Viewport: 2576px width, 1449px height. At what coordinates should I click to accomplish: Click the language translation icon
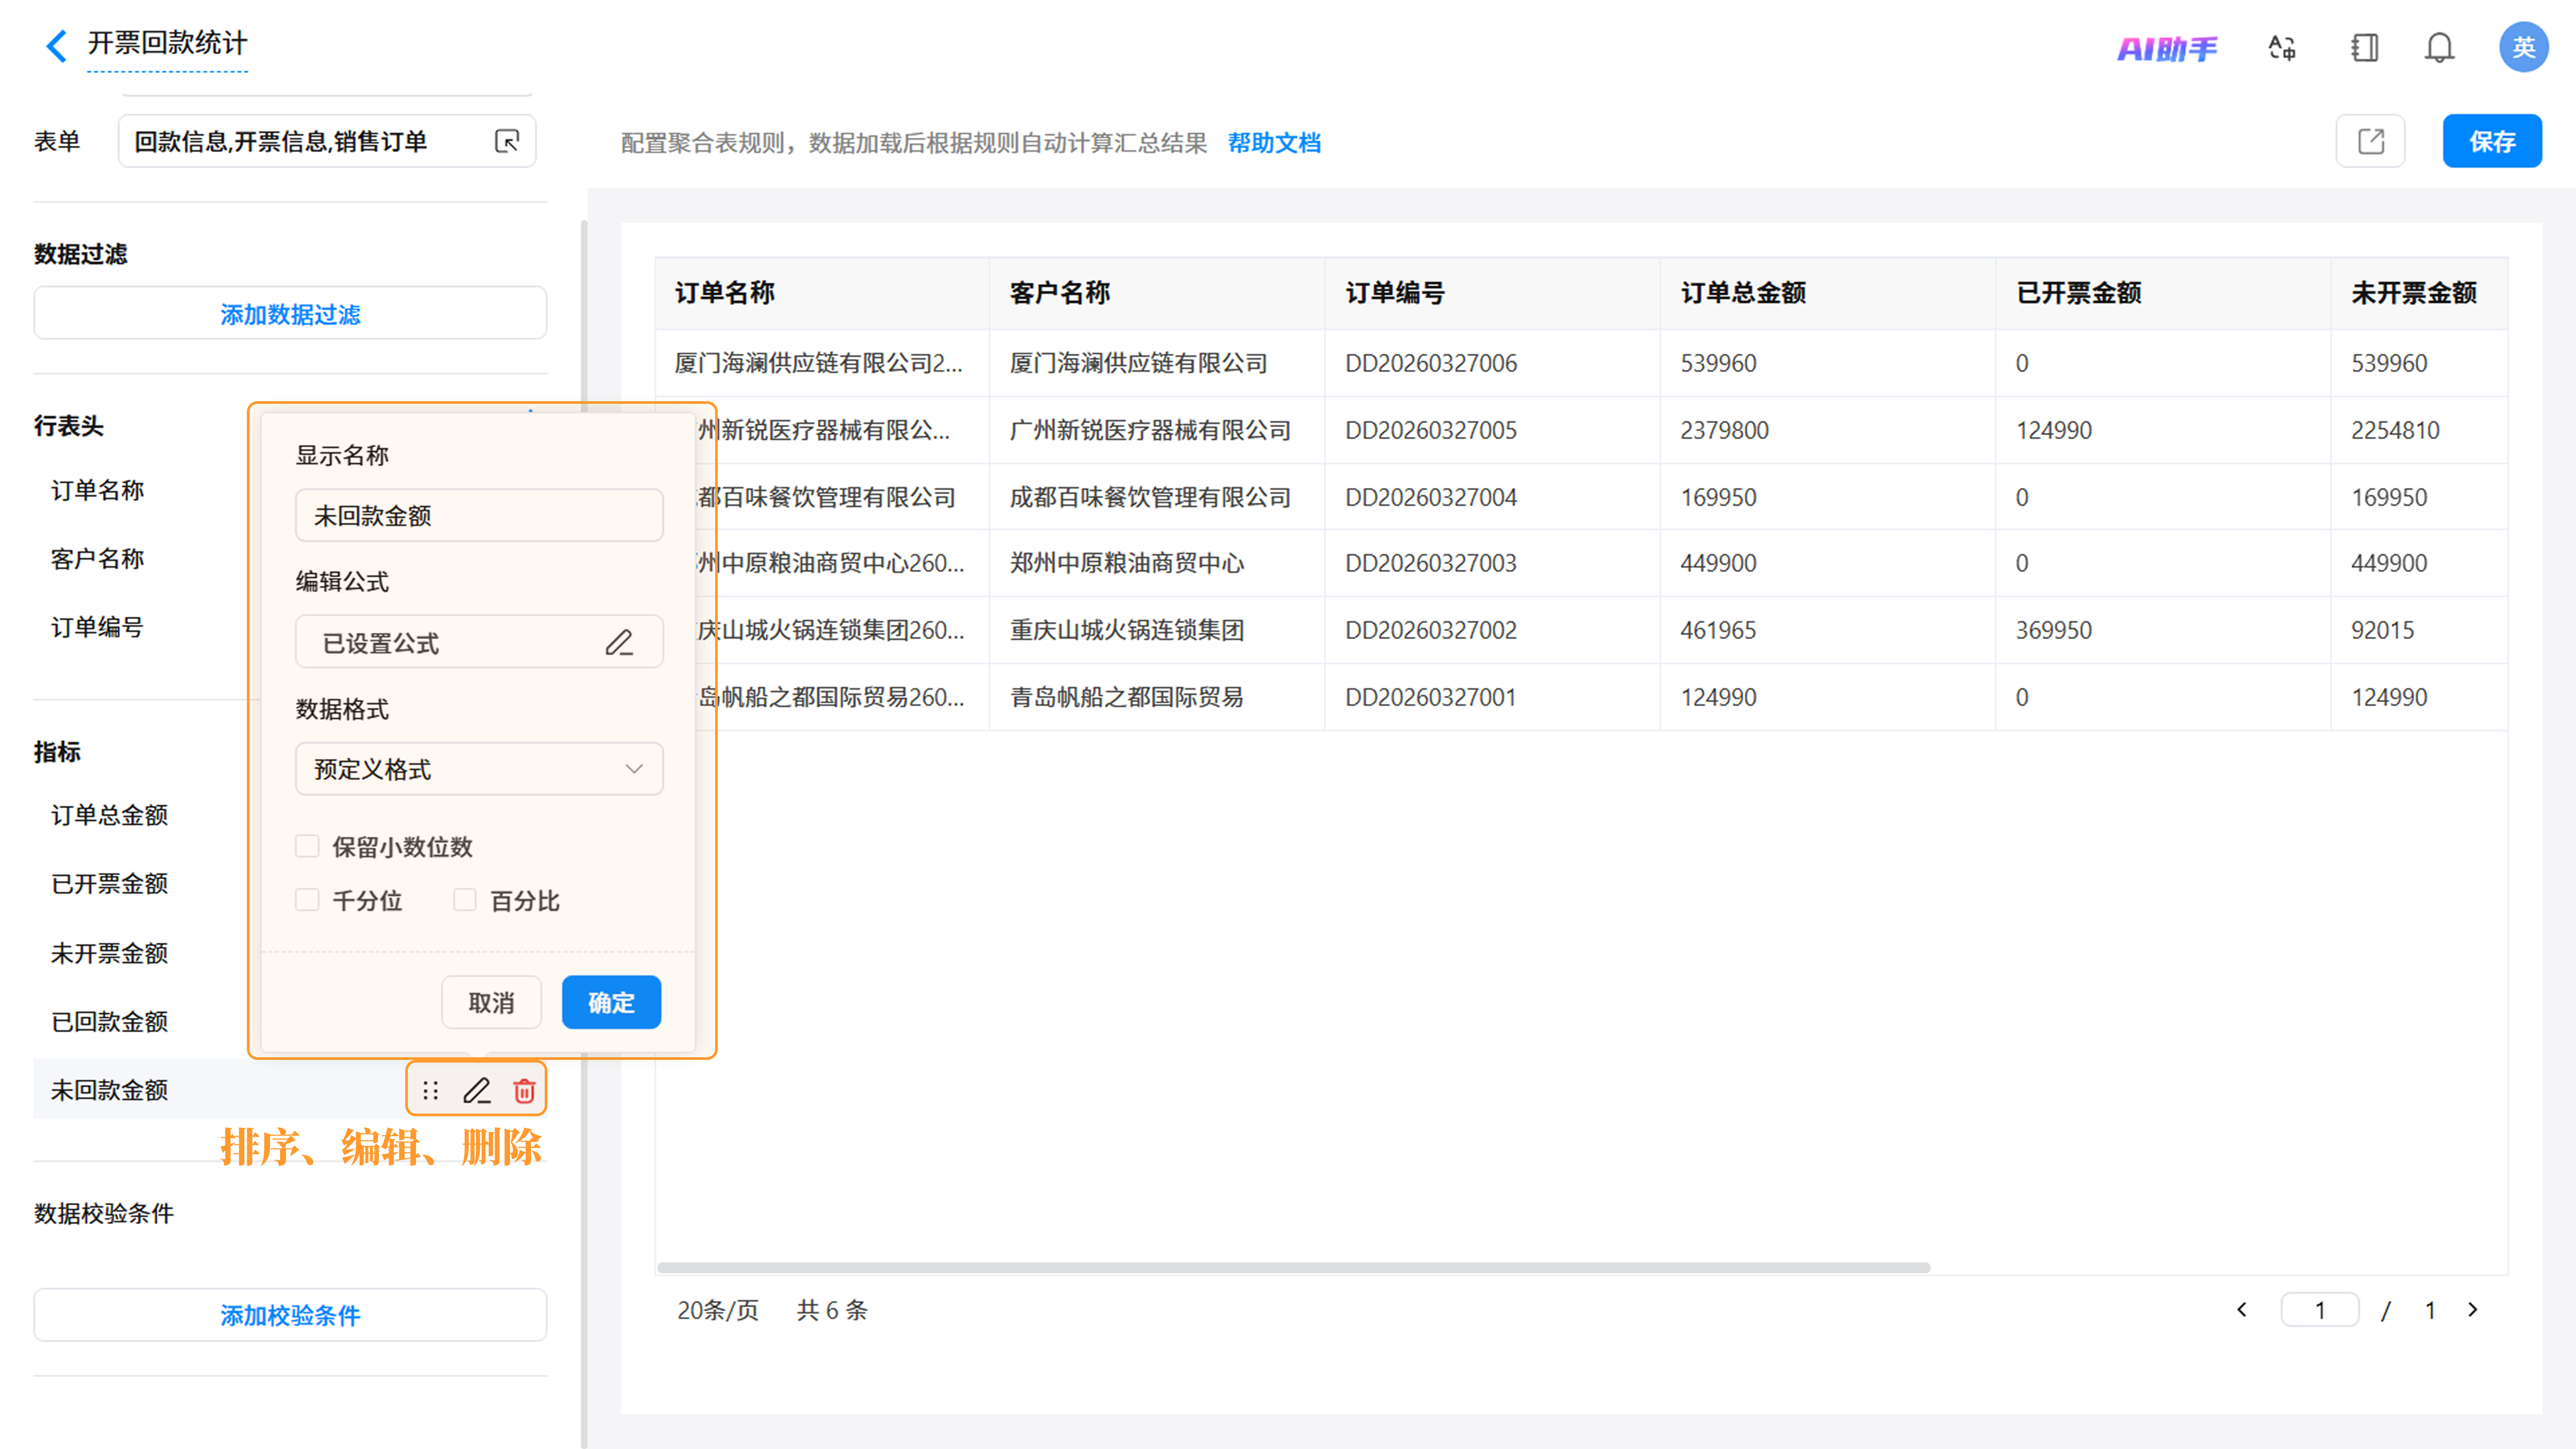[x=2282, y=48]
